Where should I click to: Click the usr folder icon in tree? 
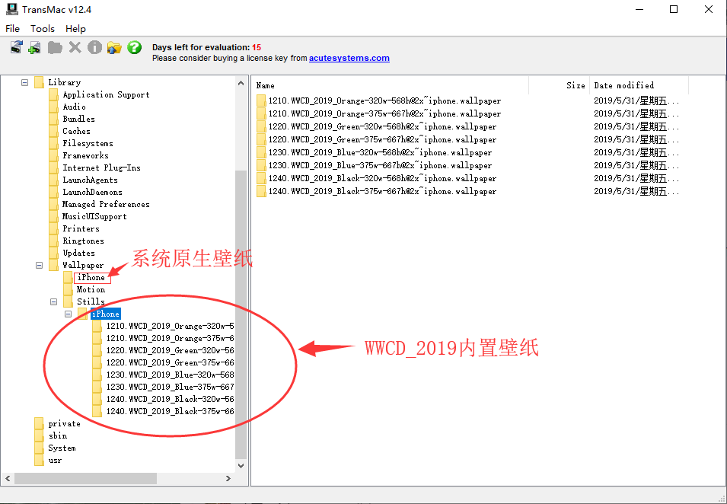click(x=40, y=461)
